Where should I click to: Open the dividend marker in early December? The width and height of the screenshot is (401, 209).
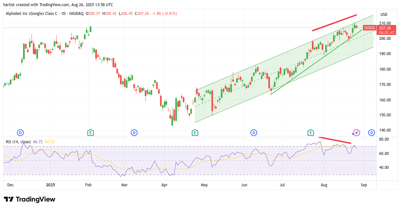pos(20,132)
